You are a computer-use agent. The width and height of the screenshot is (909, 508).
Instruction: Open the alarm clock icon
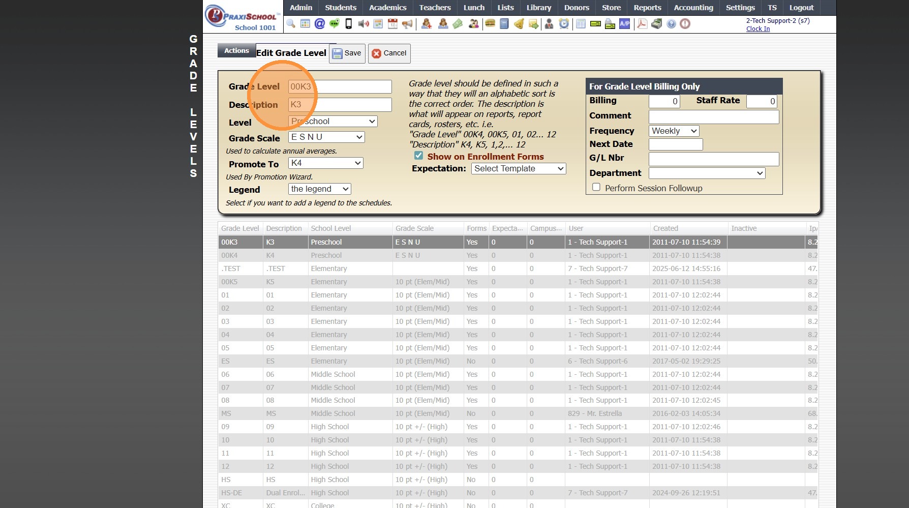click(564, 24)
